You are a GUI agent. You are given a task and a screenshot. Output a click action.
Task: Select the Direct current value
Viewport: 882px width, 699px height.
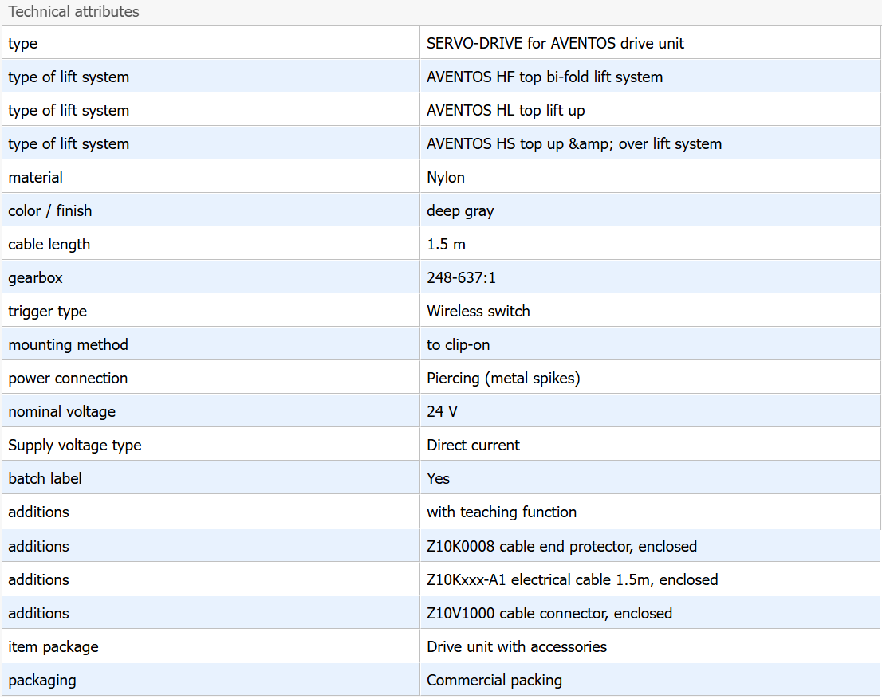coord(473,446)
